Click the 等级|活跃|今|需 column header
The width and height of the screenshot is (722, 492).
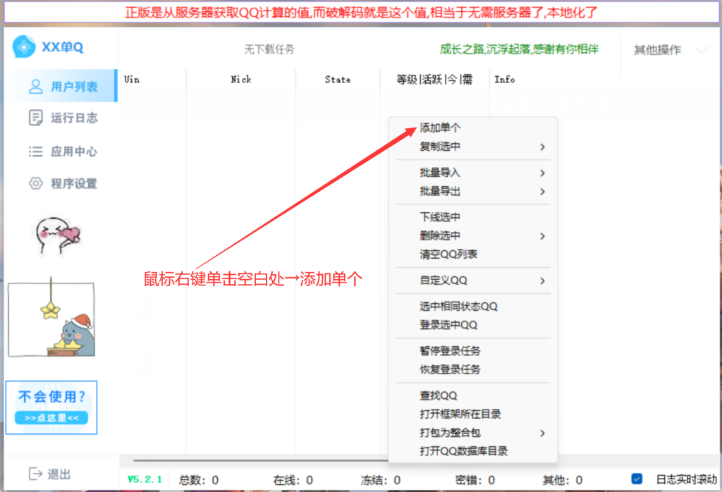(x=434, y=79)
